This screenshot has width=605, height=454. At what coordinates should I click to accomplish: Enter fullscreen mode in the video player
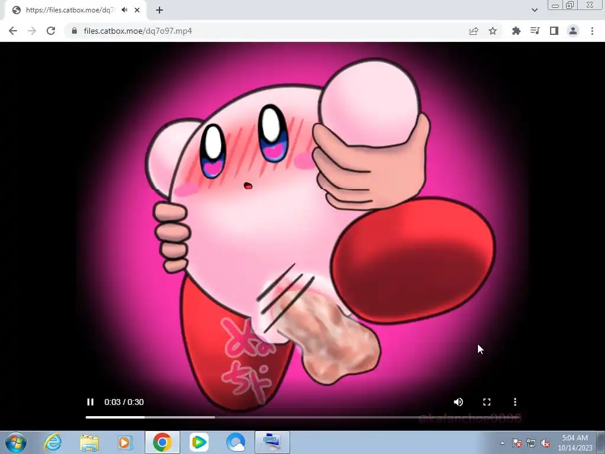pyautogui.click(x=487, y=402)
